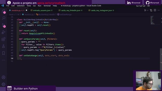Open changes compare icon in editor toolbar

(151, 10)
